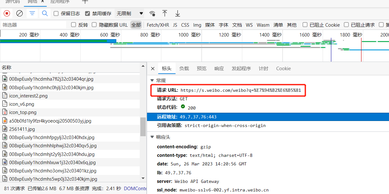Open network conditions settings icon

click(x=152, y=14)
